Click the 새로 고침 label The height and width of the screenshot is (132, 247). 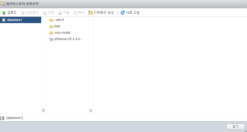click(x=133, y=12)
